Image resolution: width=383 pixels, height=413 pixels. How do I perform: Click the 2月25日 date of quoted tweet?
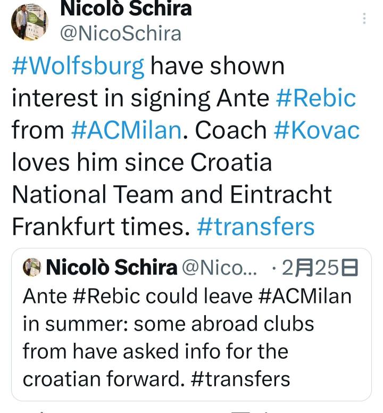point(319,268)
